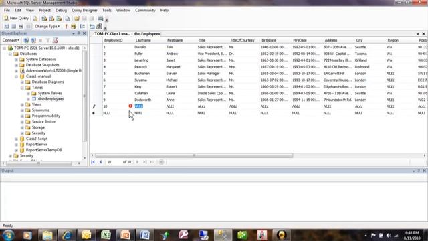The height and width of the screenshot is (241, 428).
Task: Expand the Database Diagrams folder
Action: point(22,82)
